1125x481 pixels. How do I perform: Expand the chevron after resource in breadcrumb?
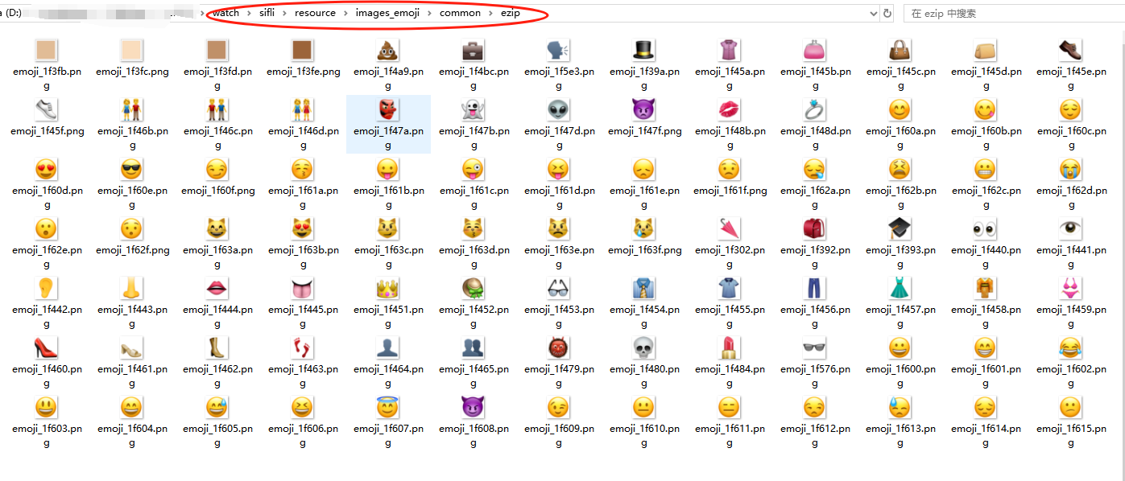[346, 13]
